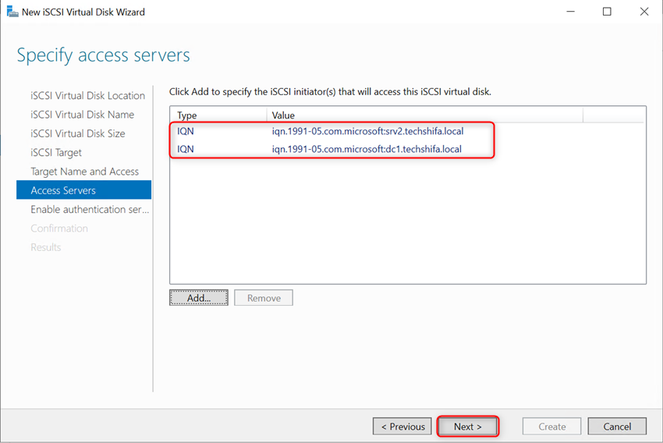Click the wizard icon in title bar
The width and height of the screenshot is (663, 443).
click(x=12, y=12)
